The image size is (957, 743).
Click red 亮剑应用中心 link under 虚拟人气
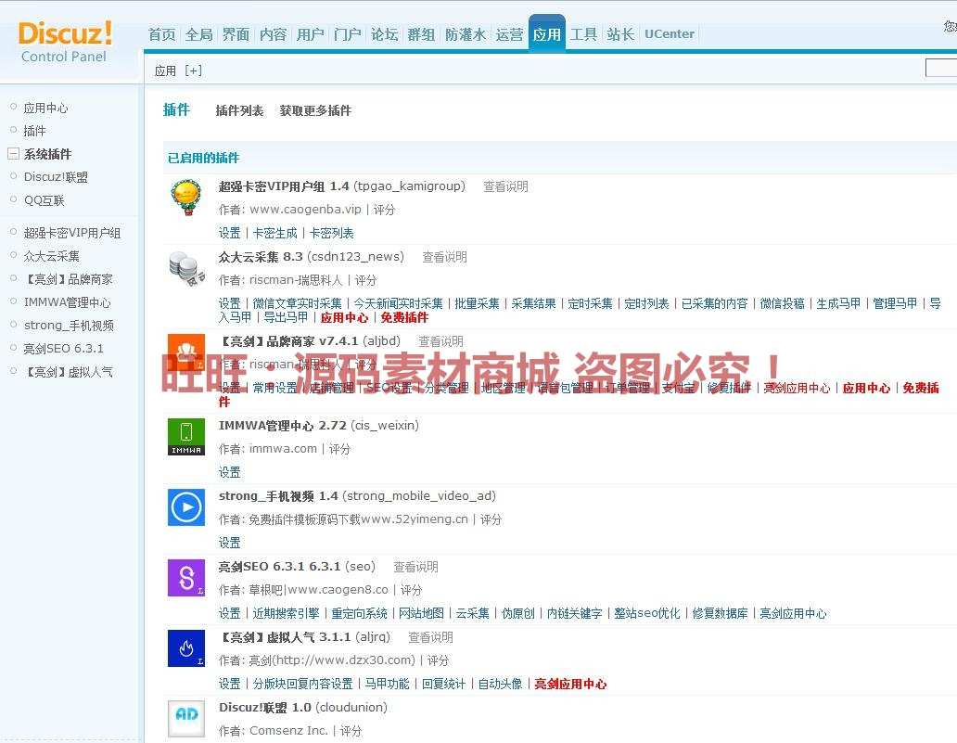pyautogui.click(x=570, y=684)
